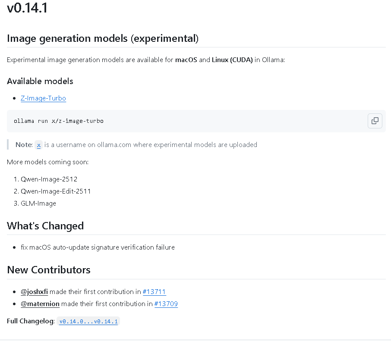
Task: Click the New Contributors heading
Action: (x=49, y=270)
